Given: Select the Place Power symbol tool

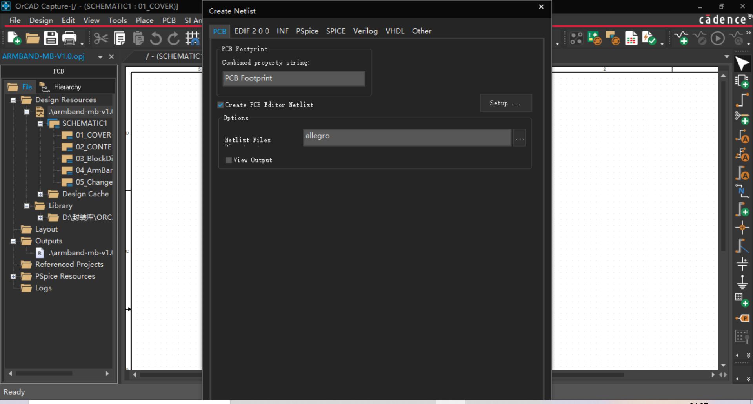Looking at the screenshot, I should 742,264.
